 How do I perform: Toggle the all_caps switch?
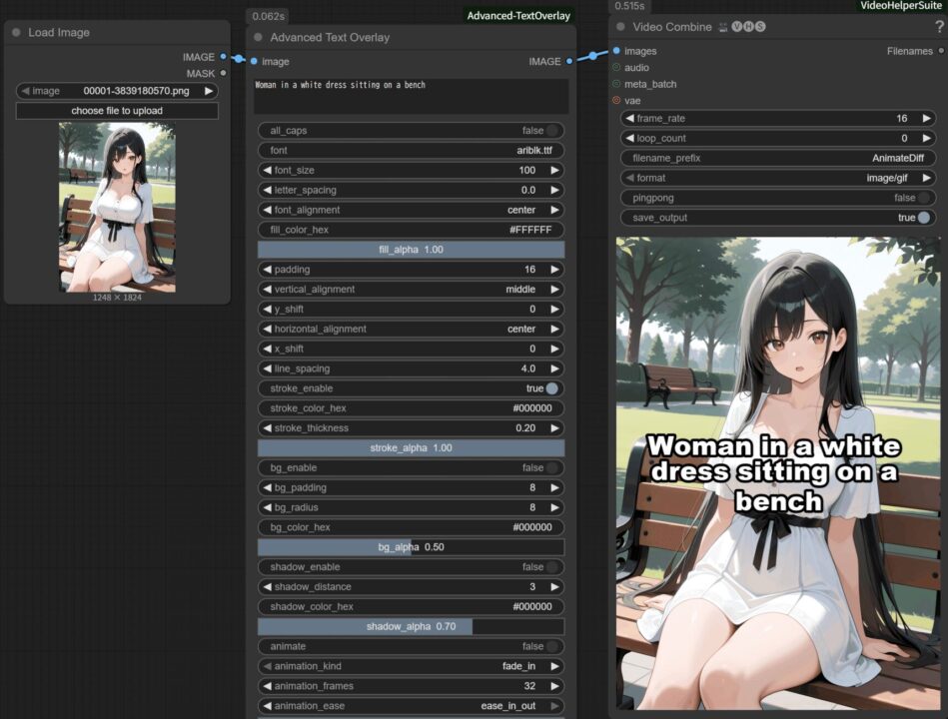pyautogui.click(x=552, y=131)
